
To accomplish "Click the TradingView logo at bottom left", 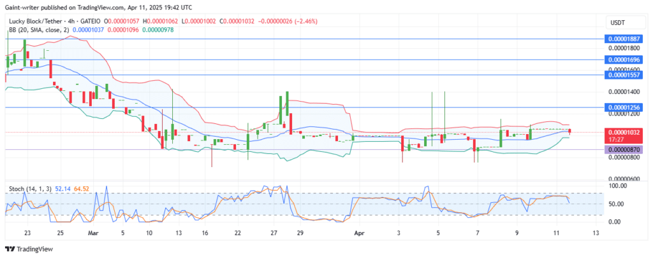I will 29,249.
